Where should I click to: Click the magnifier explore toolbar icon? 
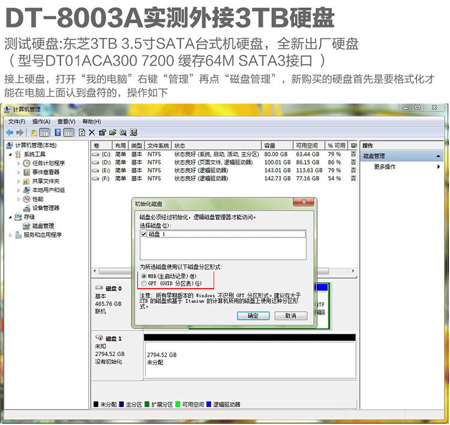point(123,133)
